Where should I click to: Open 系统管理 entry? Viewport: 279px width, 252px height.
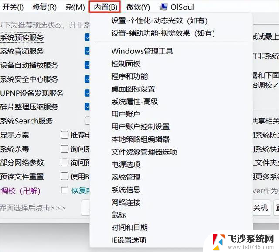point(126,177)
